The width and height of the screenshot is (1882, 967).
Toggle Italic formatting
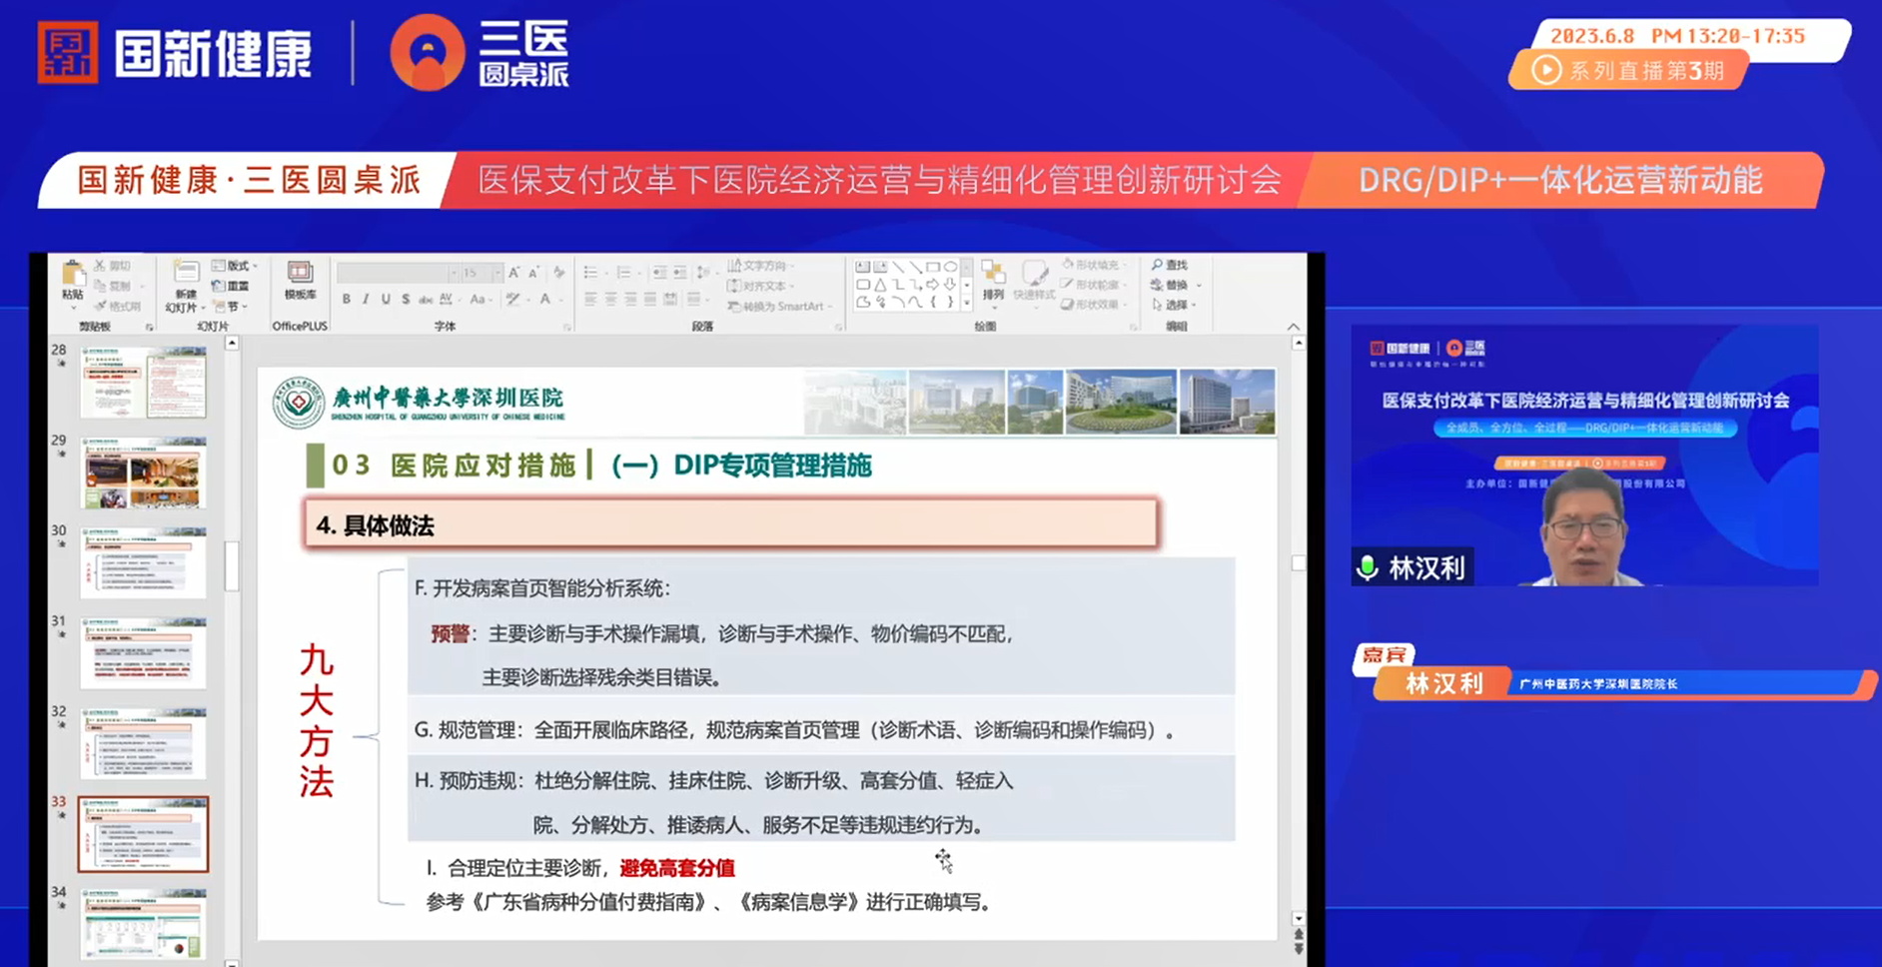coord(366,299)
